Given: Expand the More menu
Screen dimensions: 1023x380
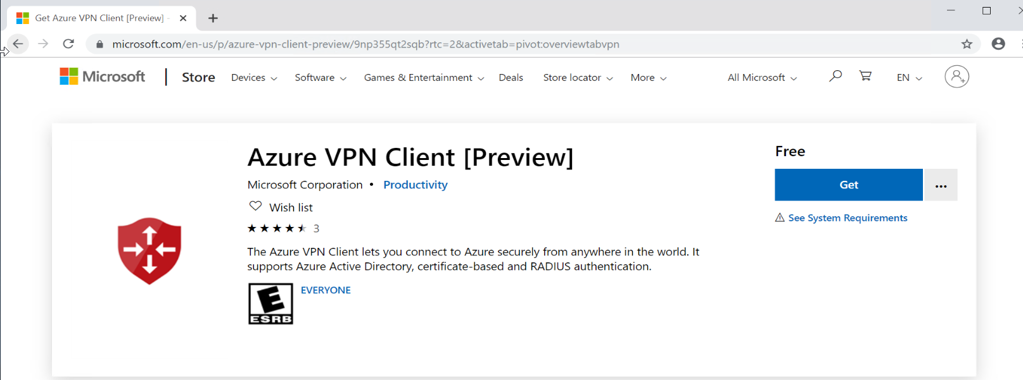Looking at the screenshot, I should coord(649,77).
